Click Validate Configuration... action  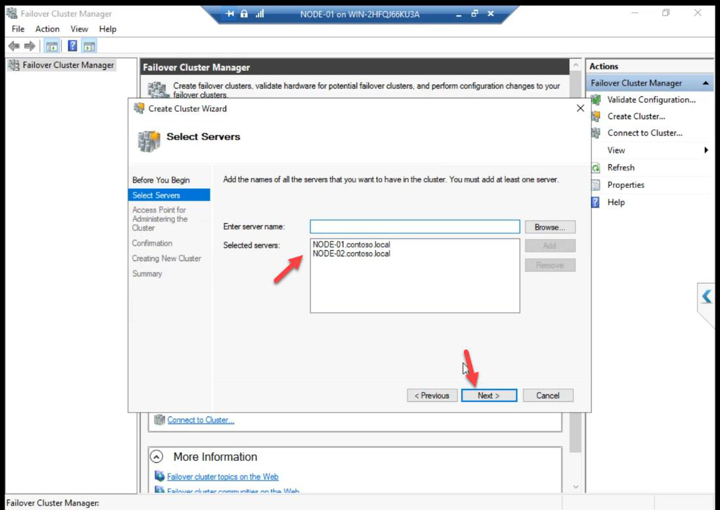651,100
